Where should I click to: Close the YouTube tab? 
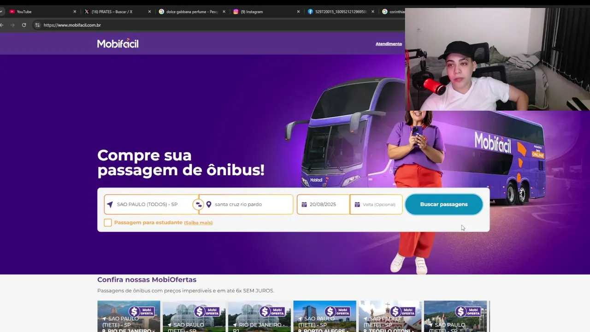[x=75, y=12]
